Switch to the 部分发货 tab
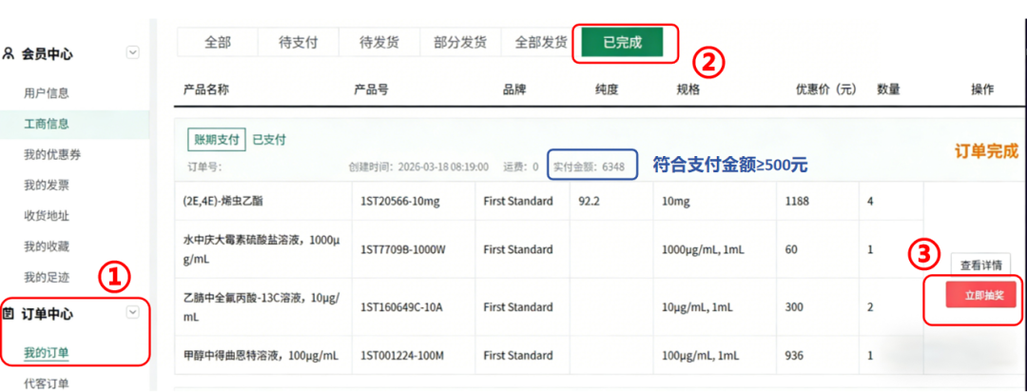This screenshot has width=1027, height=392. [460, 43]
